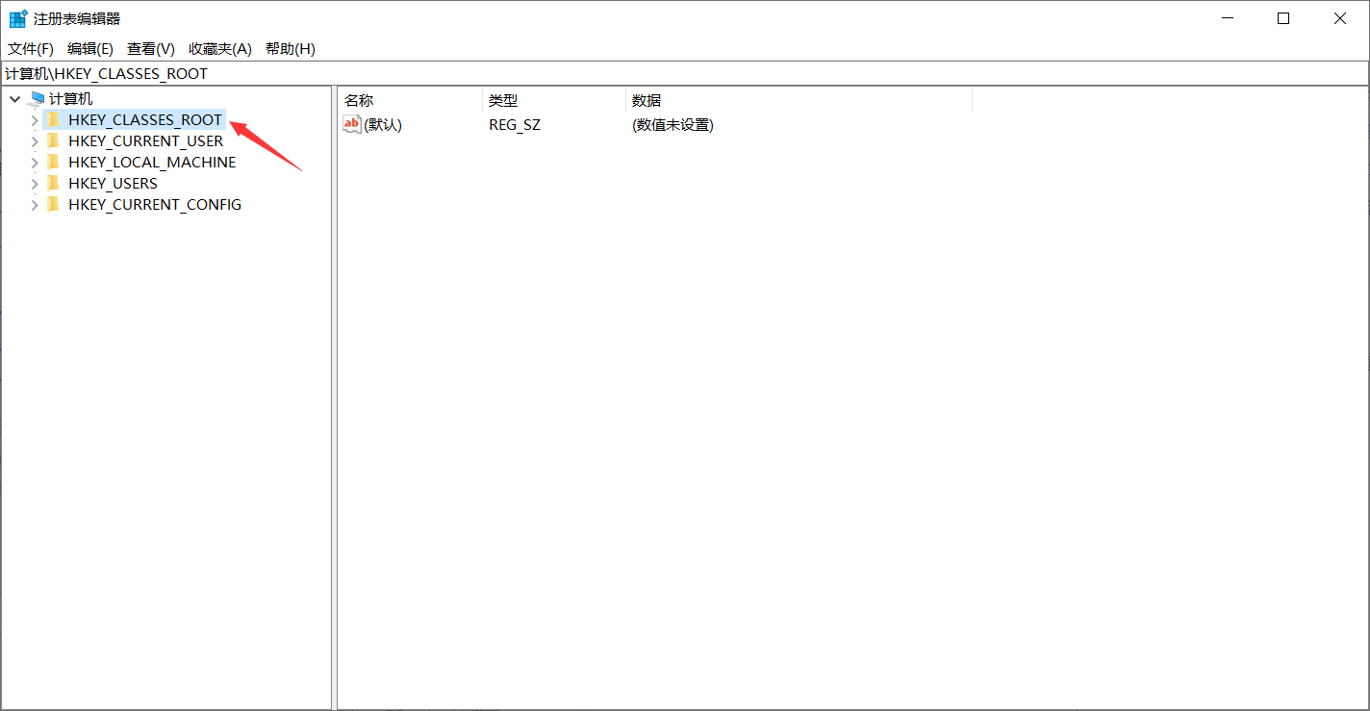
Task: Select the HKEY_LOCAL_MACHINE key
Action: pyautogui.click(x=152, y=162)
